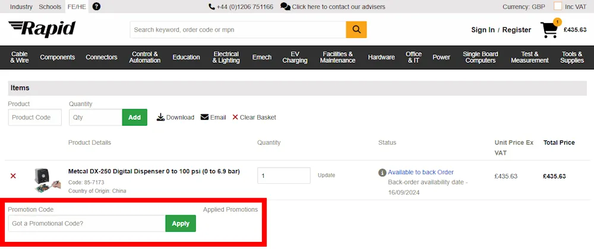Click the help question mark icon
This screenshot has width=594, height=249.
click(96, 7)
